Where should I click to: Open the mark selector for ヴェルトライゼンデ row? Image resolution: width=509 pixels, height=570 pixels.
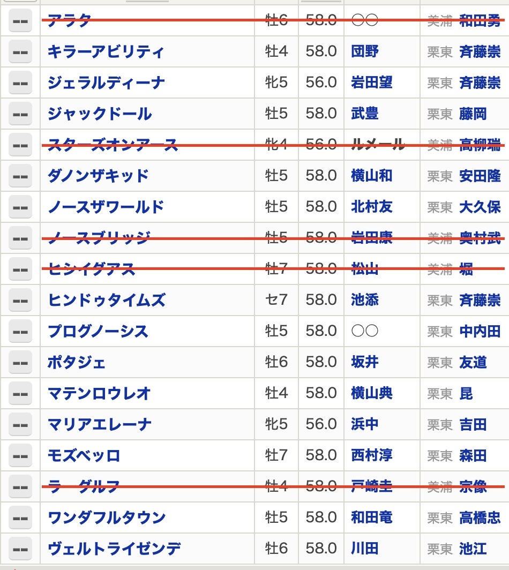coord(20,549)
